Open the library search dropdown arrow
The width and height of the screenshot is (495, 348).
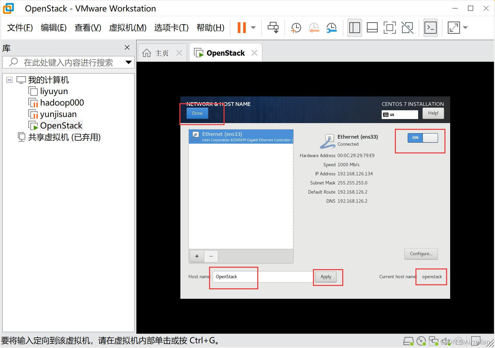coord(128,62)
